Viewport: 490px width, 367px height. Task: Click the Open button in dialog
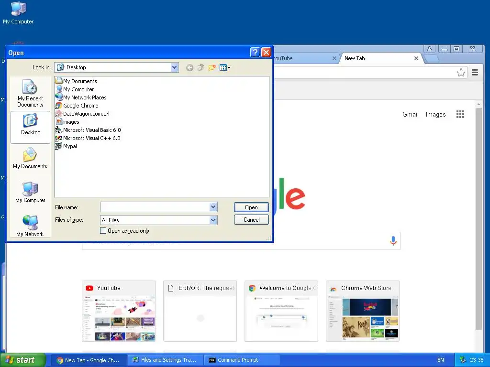pos(251,207)
